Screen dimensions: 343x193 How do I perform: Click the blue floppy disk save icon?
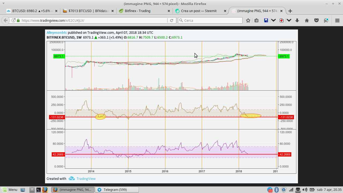coord(266,20)
